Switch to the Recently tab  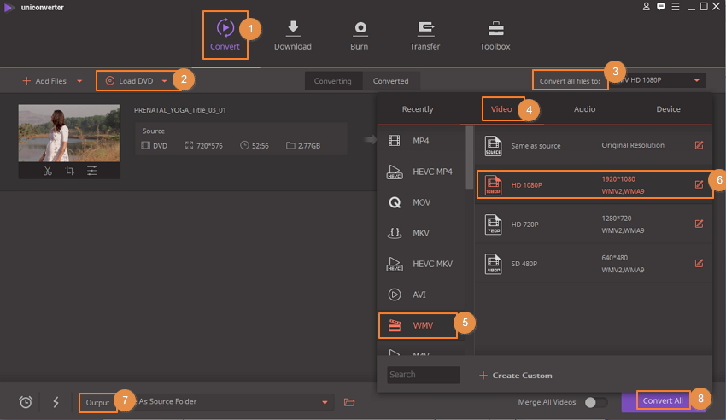[418, 109]
